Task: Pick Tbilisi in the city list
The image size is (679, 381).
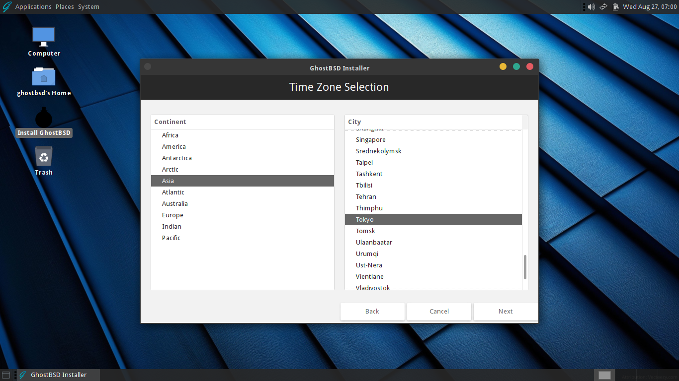Action: point(433,186)
